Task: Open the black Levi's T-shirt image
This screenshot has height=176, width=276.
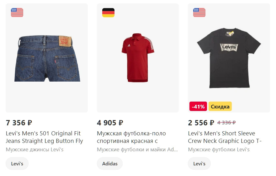Action: coord(229,58)
